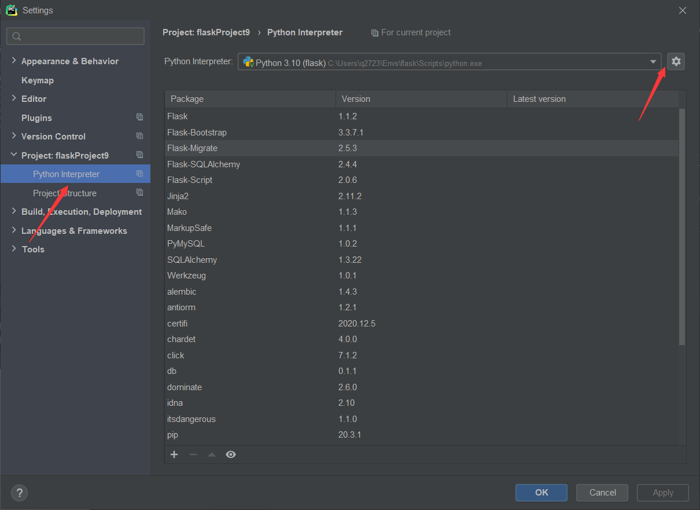The width and height of the screenshot is (700, 510).
Task: Click the help question mark button
Action: [x=19, y=493]
